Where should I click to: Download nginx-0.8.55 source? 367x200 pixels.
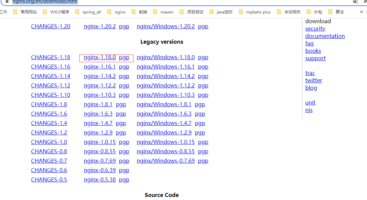pyautogui.click(x=100, y=152)
